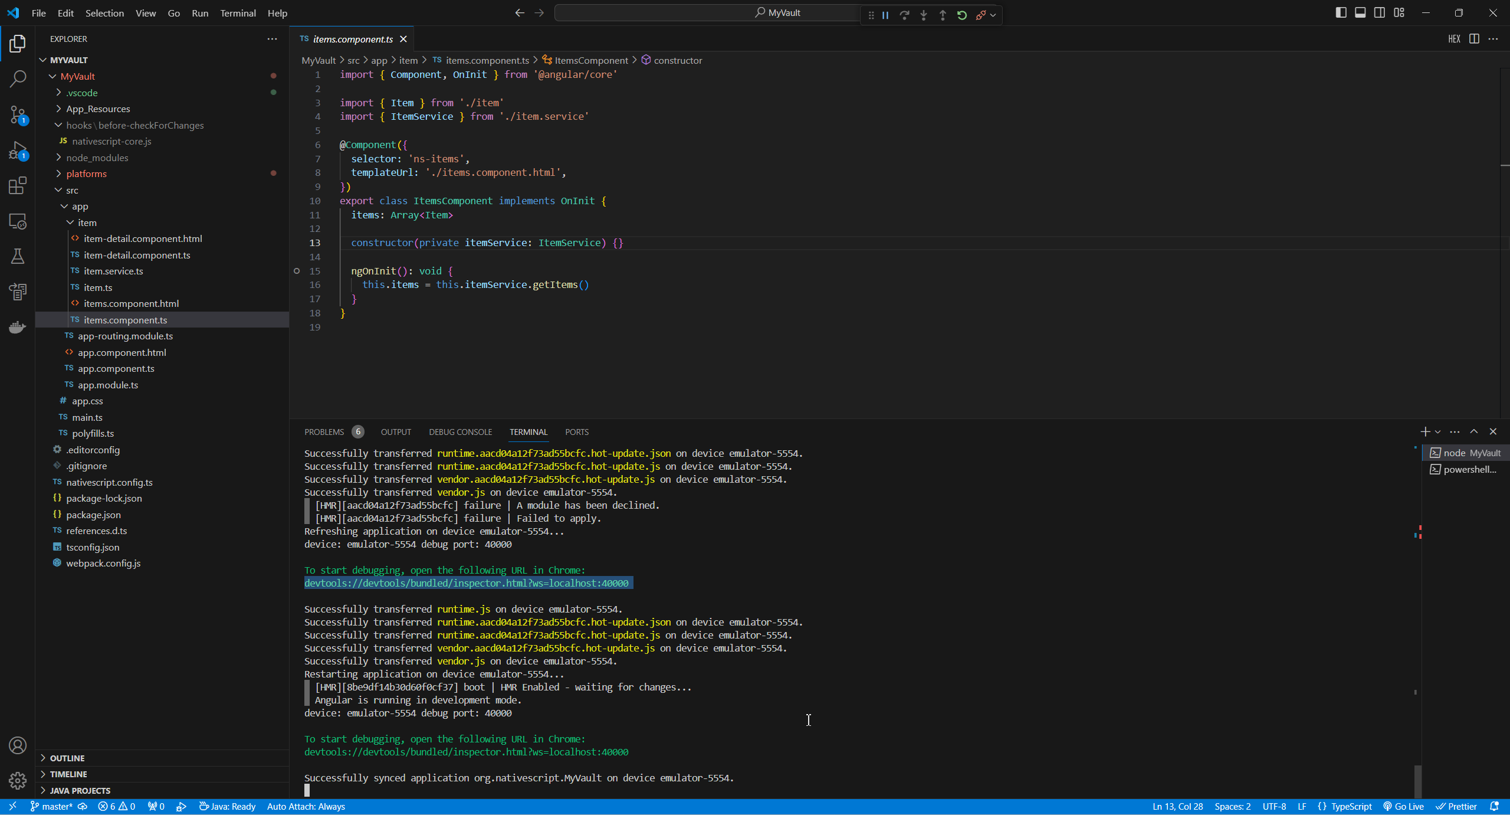Open the Terminal menu
The width and height of the screenshot is (1510, 815).
pos(238,13)
